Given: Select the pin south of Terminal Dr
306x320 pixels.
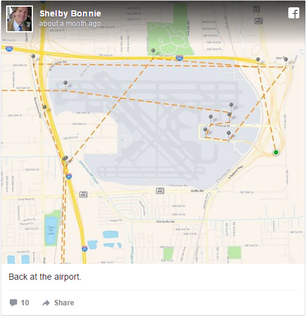Looking at the screenshot, I should 229,133.
